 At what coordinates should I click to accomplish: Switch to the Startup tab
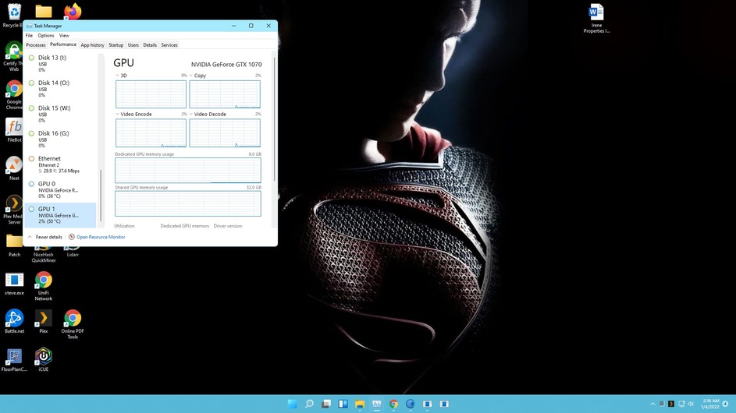[116, 45]
